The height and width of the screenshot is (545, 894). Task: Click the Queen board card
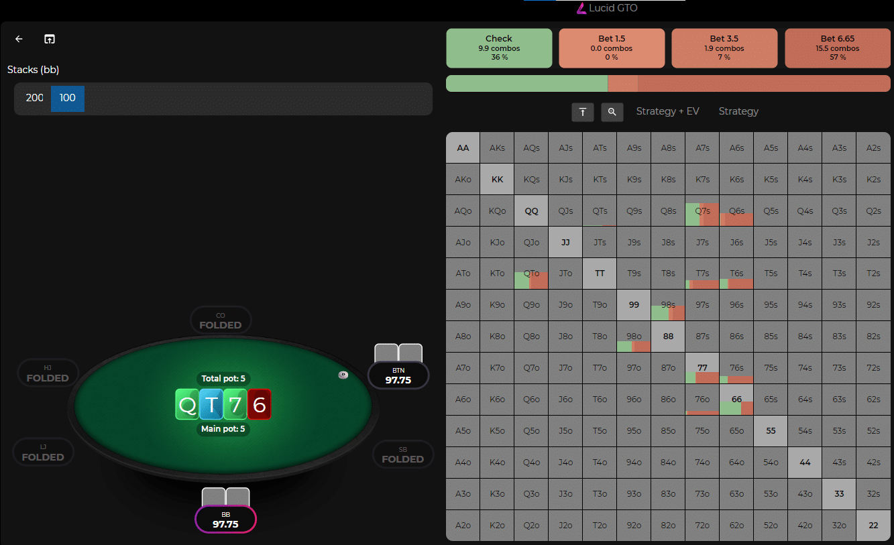(187, 404)
